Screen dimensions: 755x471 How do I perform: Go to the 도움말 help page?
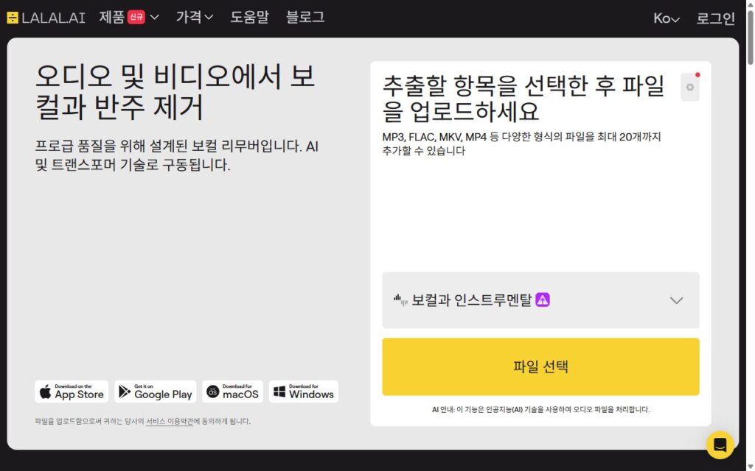[249, 18]
